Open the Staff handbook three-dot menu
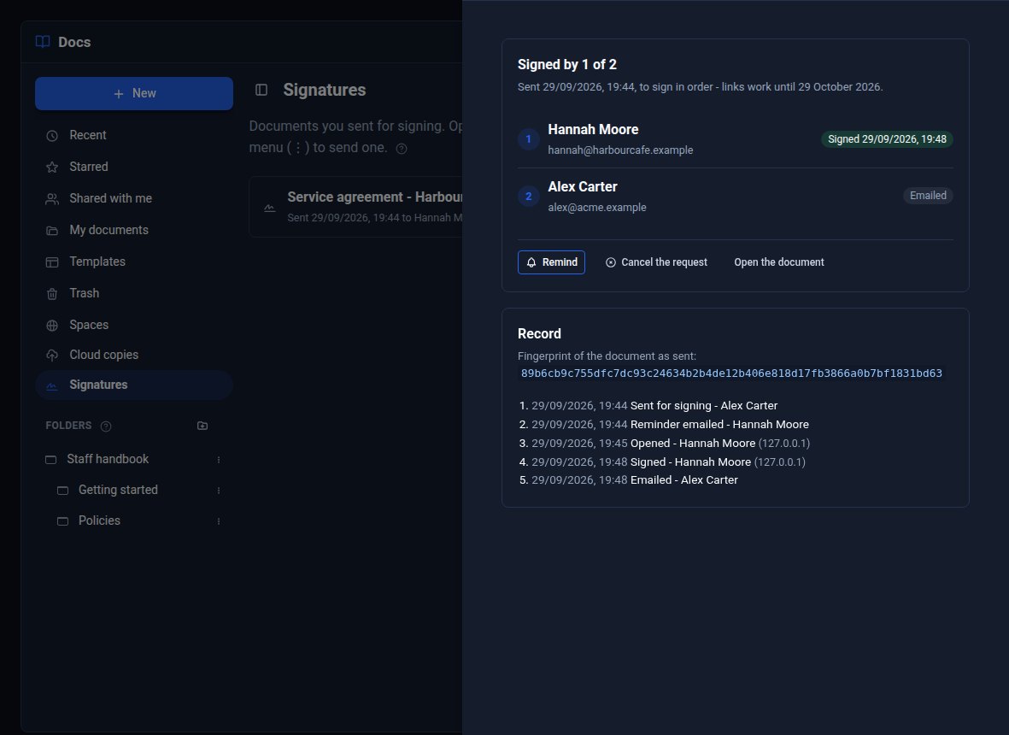Viewport: 1009px width, 735px height. click(x=219, y=460)
